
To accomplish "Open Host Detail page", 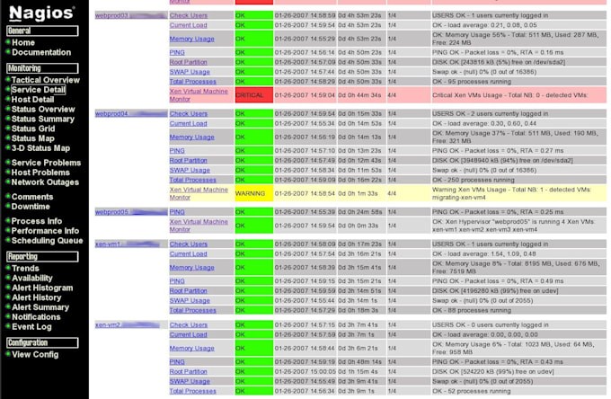I will [x=32, y=100].
